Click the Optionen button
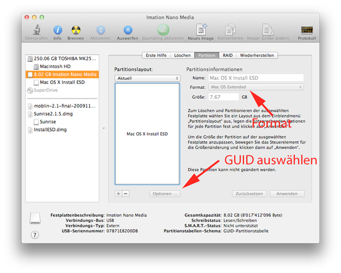Image resolution: width=341 pixels, height=273 pixels. [165, 194]
